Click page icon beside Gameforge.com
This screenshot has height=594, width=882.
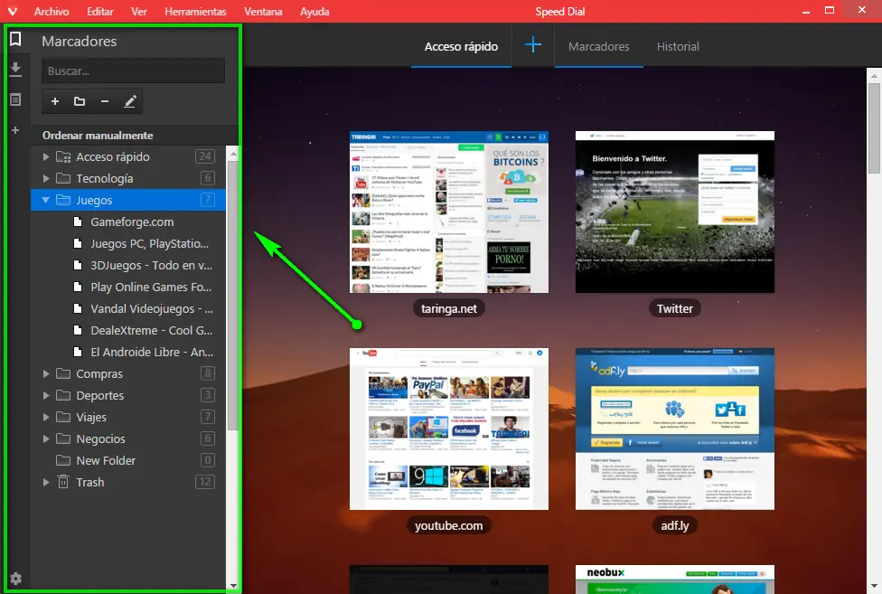tap(79, 222)
